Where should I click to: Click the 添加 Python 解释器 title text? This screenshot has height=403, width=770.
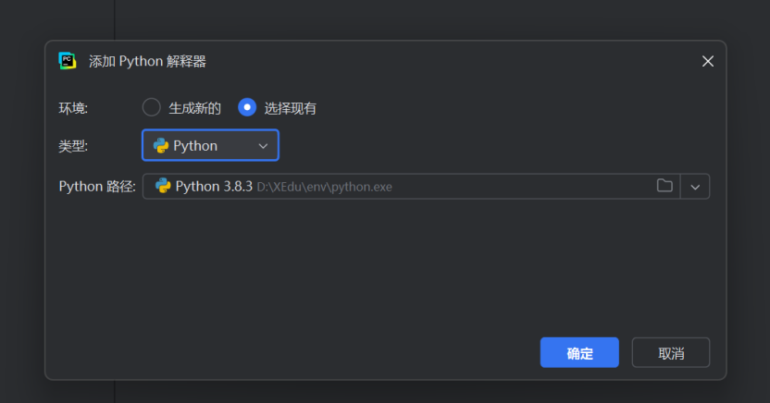coord(147,61)
